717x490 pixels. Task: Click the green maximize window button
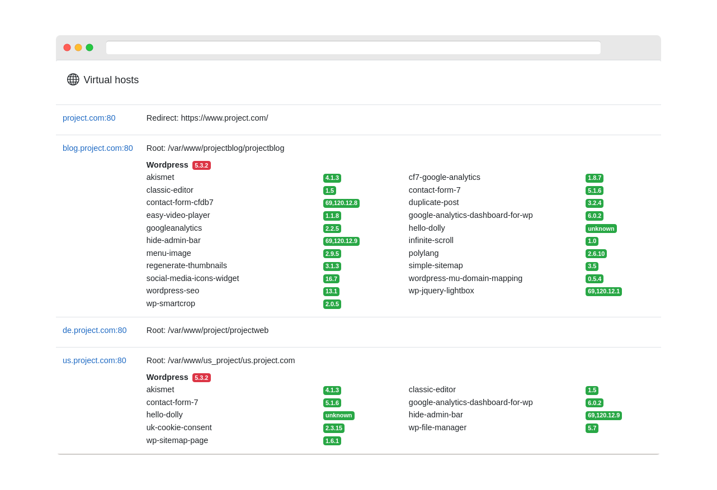point(89,47)
